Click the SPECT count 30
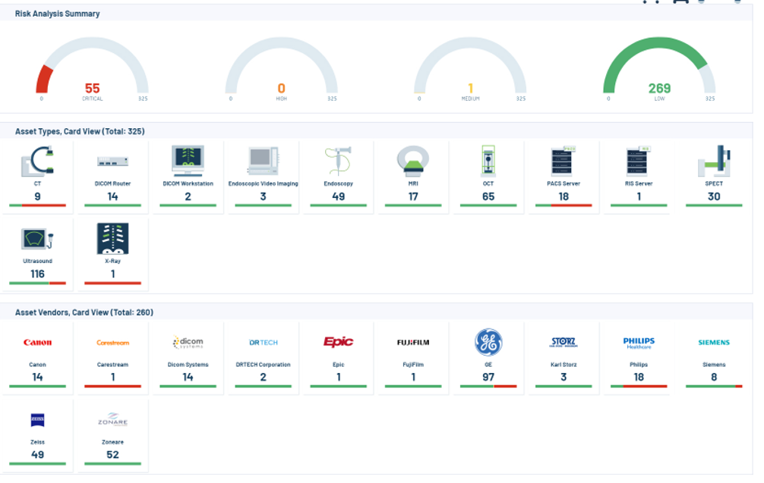 click(x=714, y=196)
